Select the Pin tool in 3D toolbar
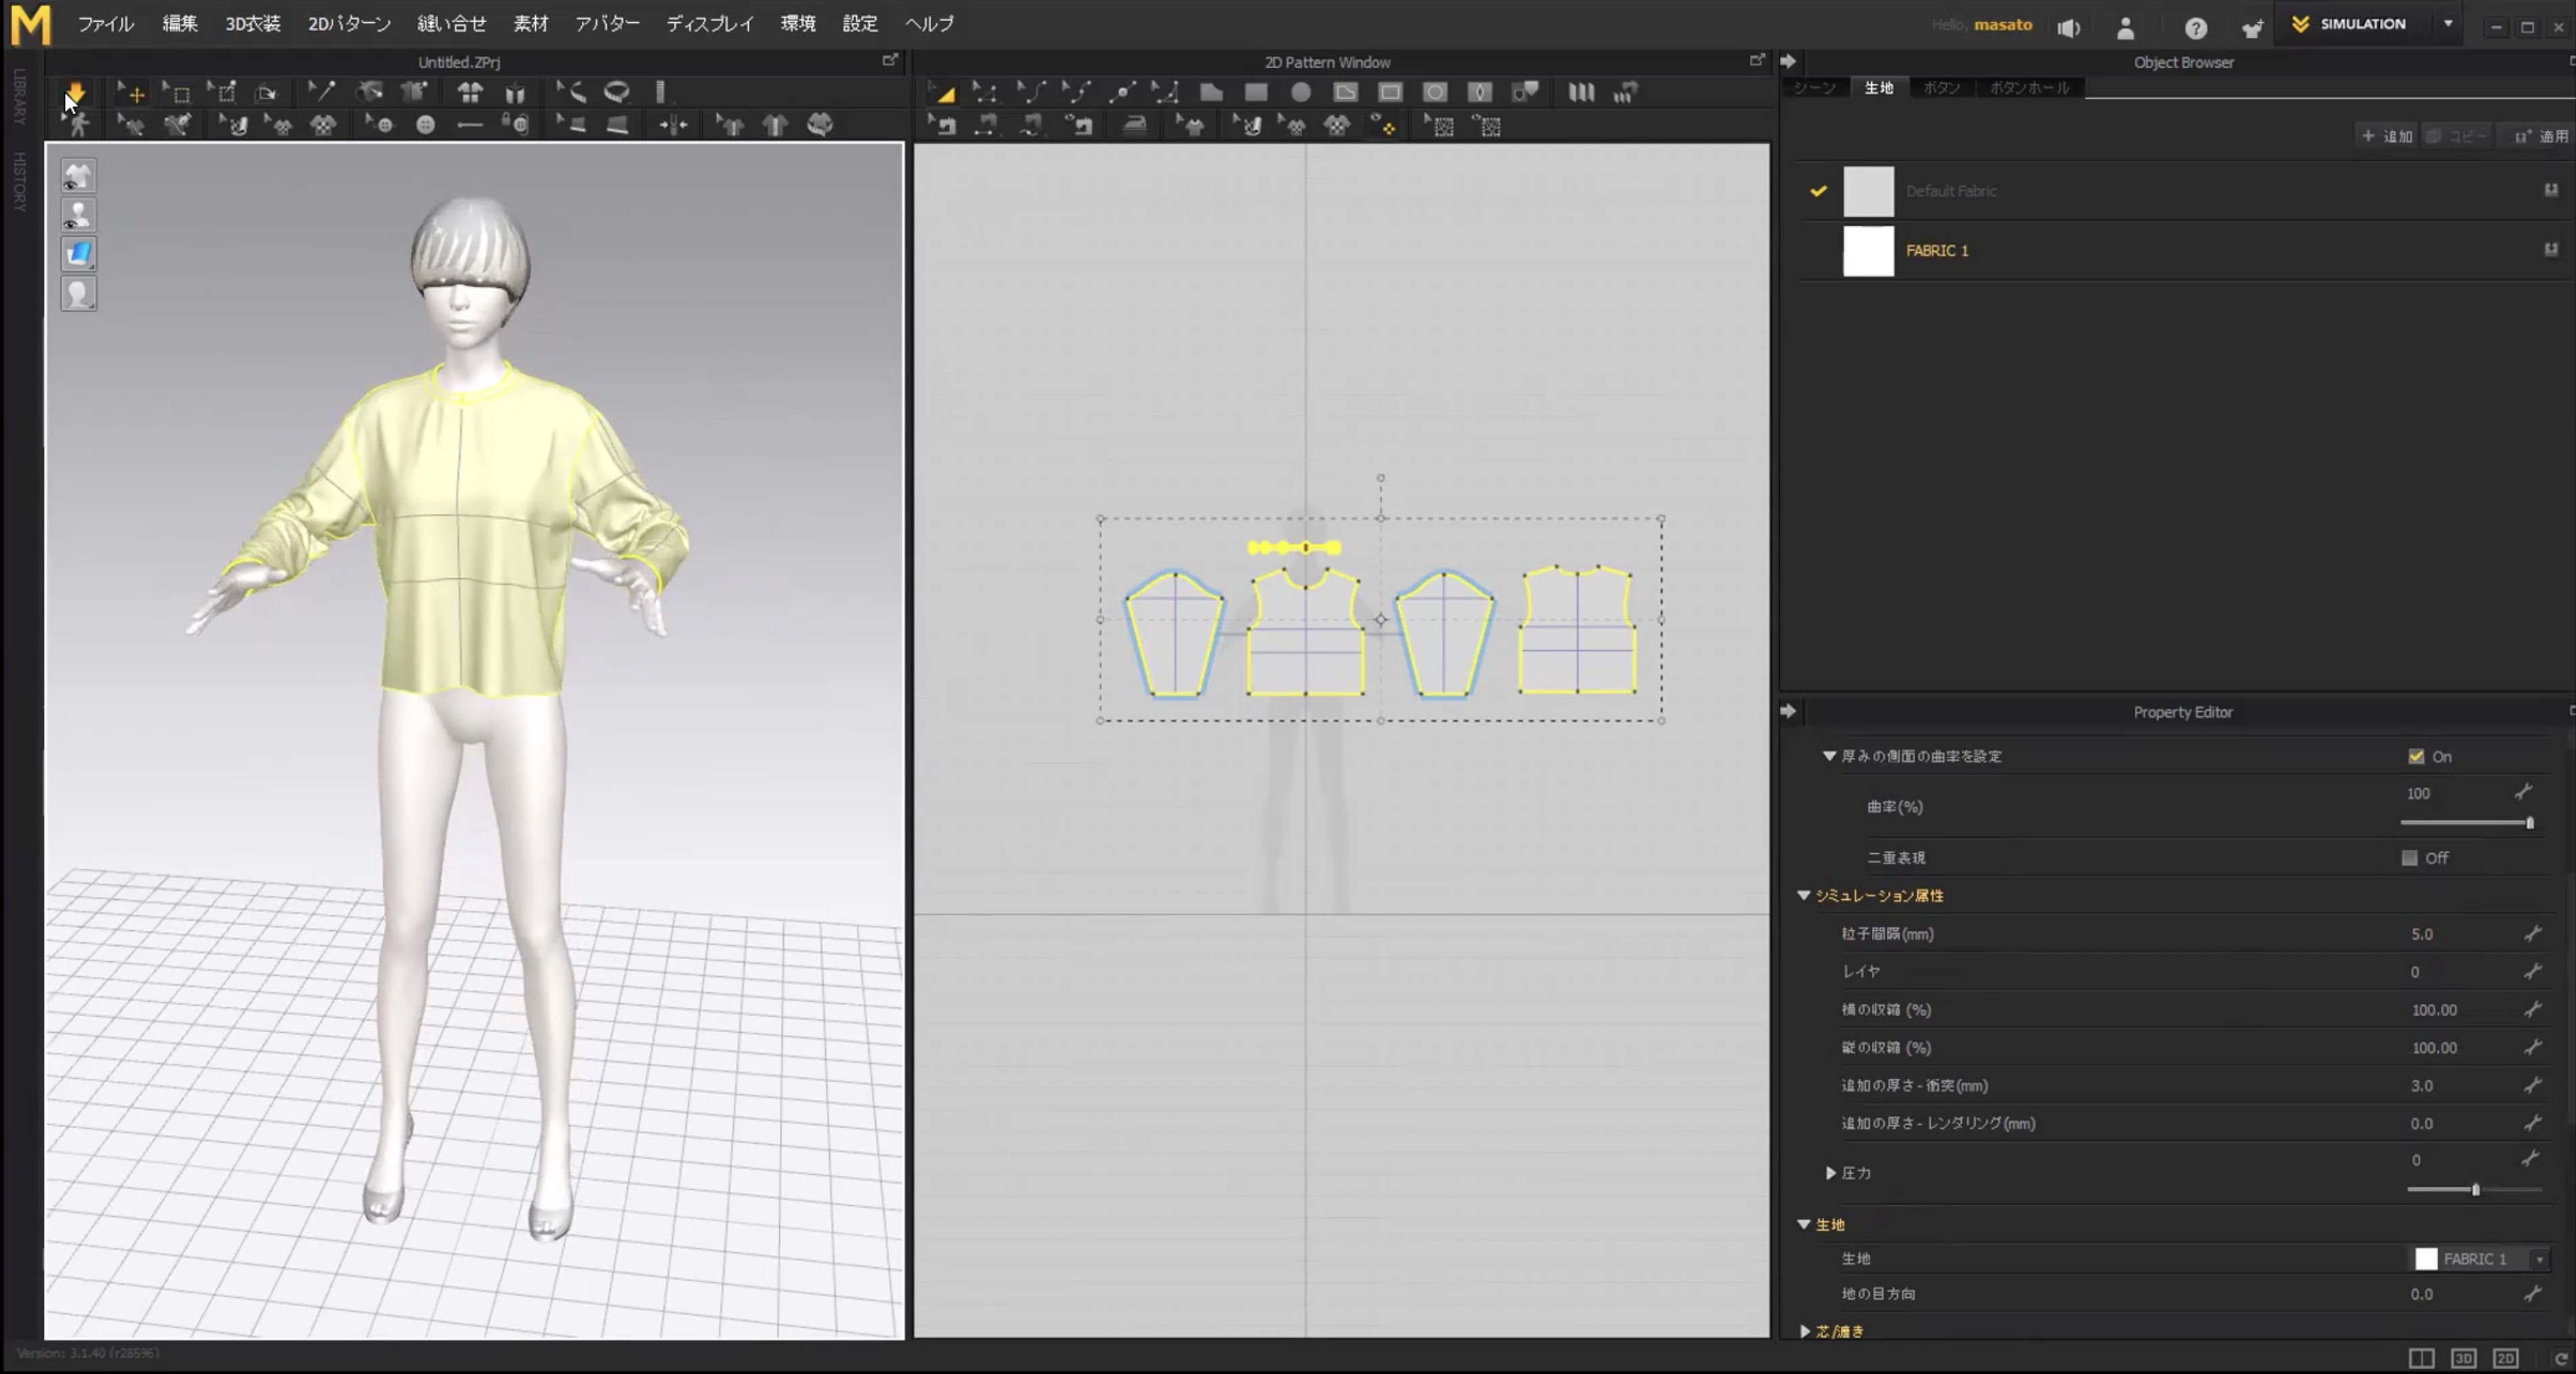Viewport: 2576px width, 1374px height. tap(321, 92)
